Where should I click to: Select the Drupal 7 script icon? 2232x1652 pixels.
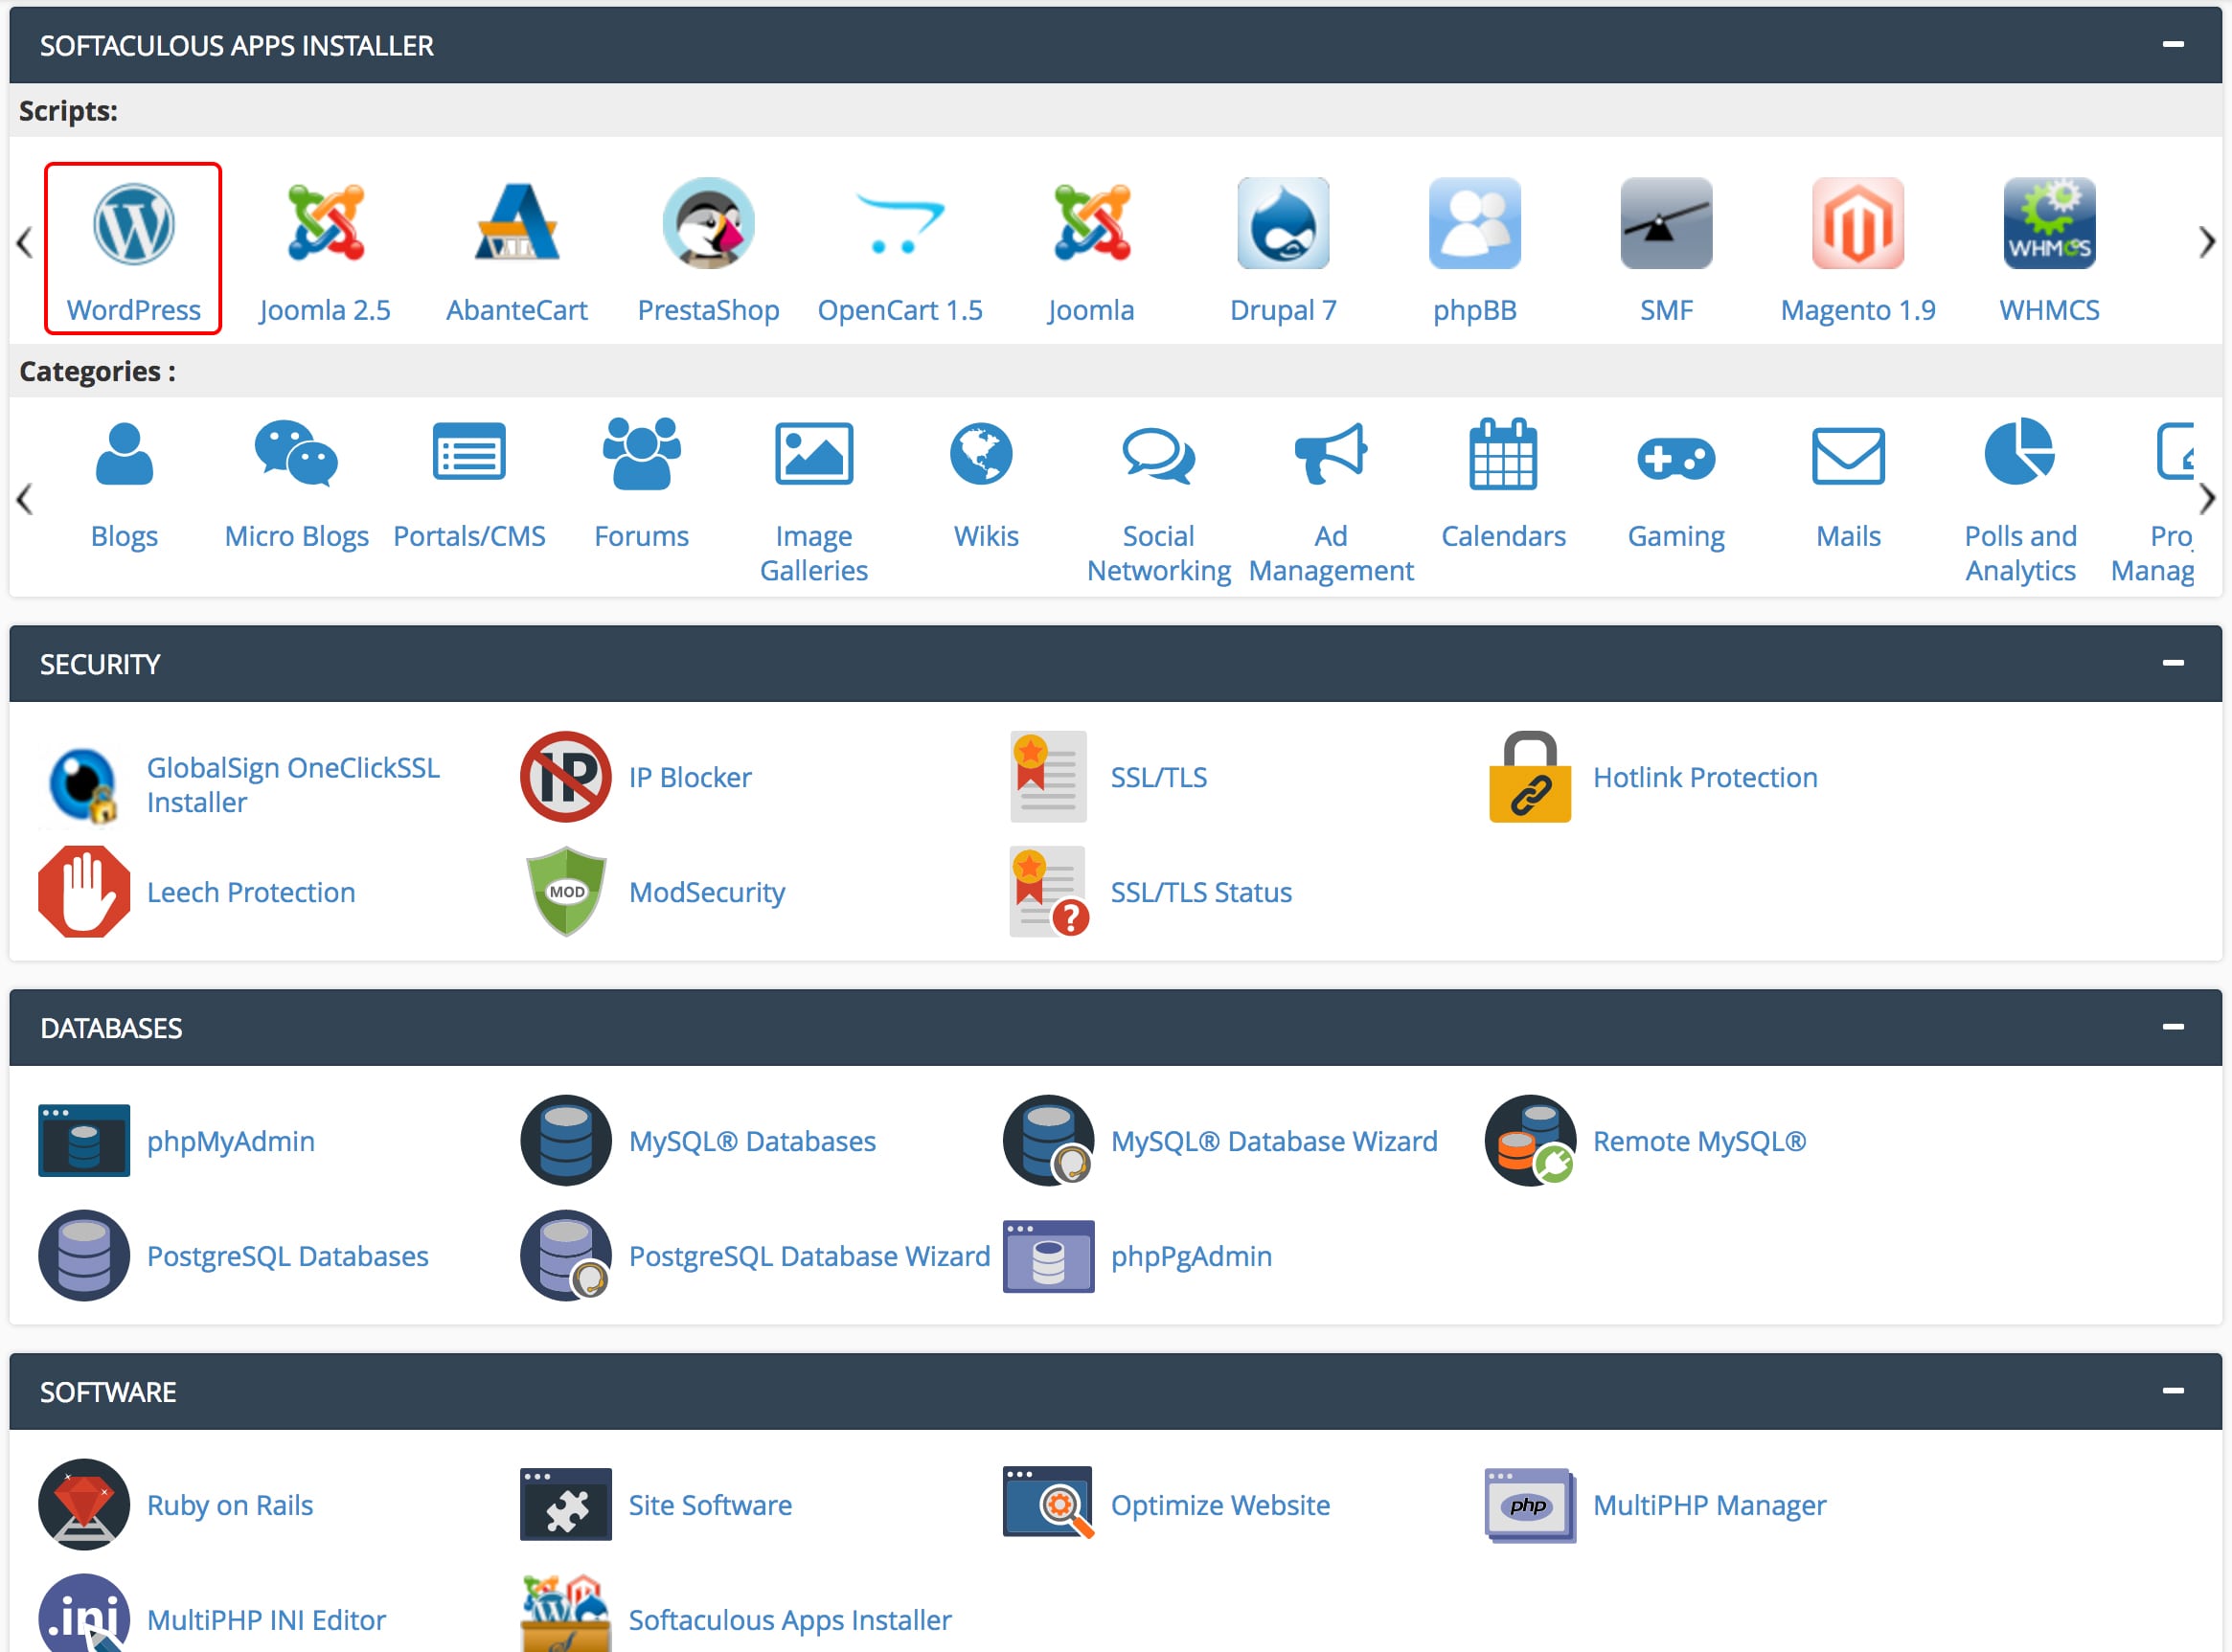click(1282, 225)
